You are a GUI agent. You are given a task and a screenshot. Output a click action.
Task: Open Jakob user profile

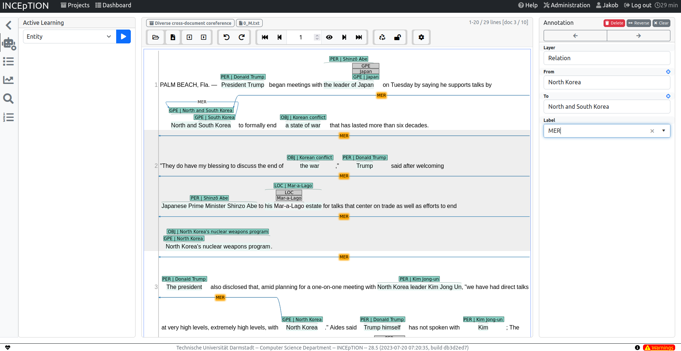click(x=607, y=5)
